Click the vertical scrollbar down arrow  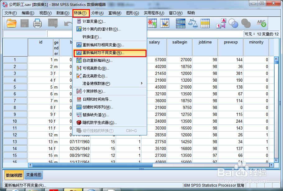[276, 160]
